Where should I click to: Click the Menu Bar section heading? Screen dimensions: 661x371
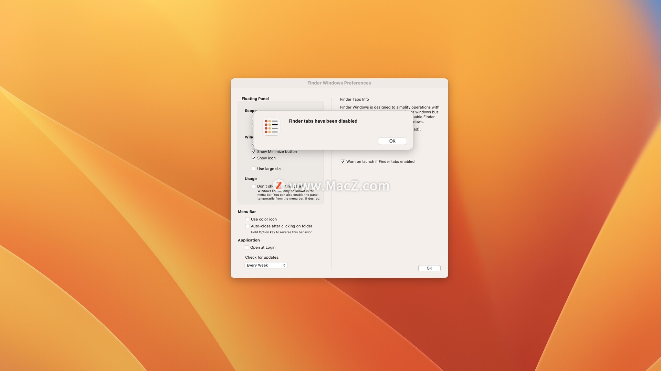click(247, 212)
